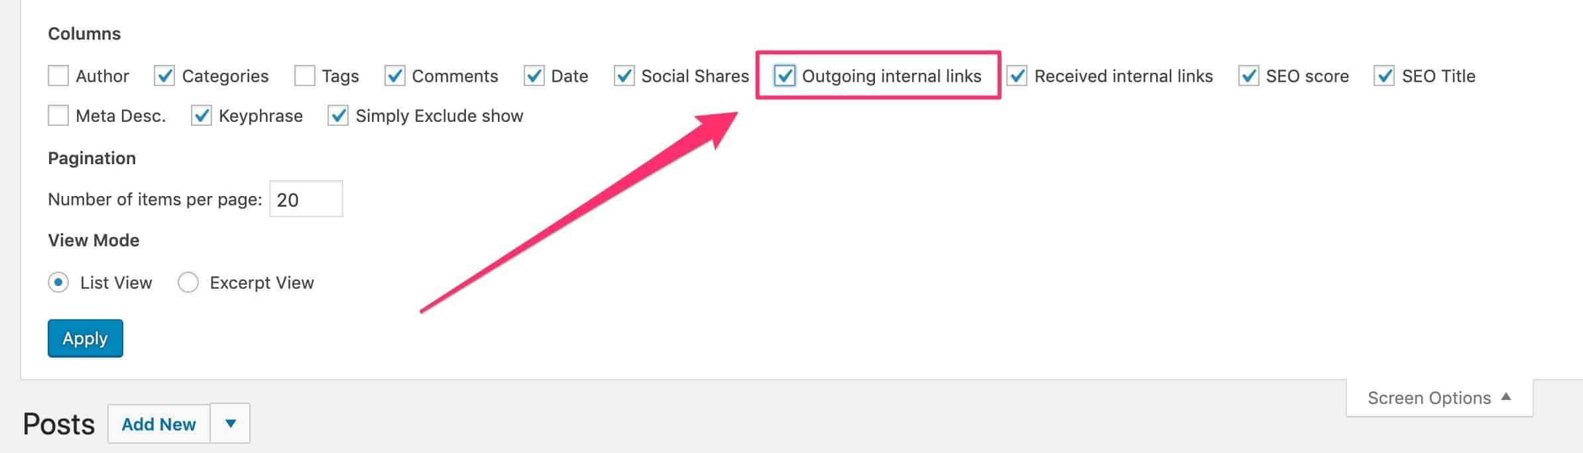Click the Apply button

(x=85, y=338)
